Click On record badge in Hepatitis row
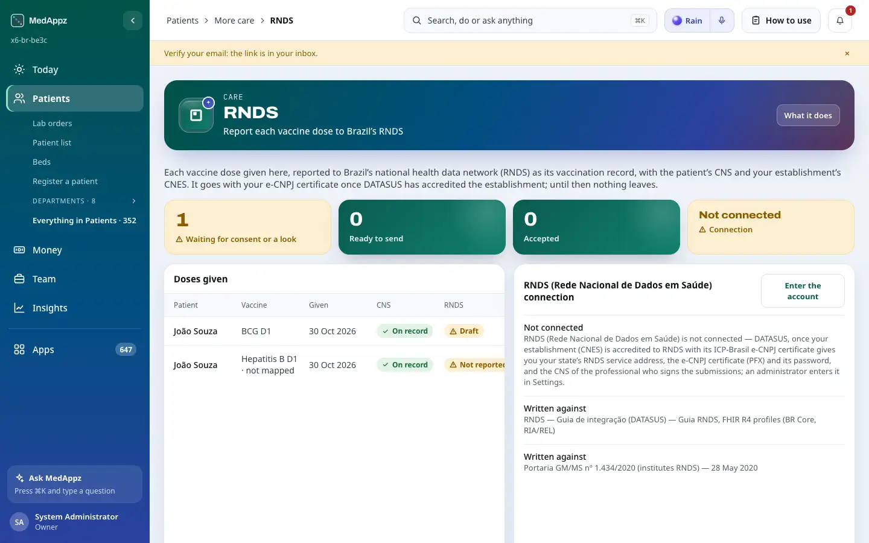The height and width of the screenshot is (543, 869). point(405,365)
